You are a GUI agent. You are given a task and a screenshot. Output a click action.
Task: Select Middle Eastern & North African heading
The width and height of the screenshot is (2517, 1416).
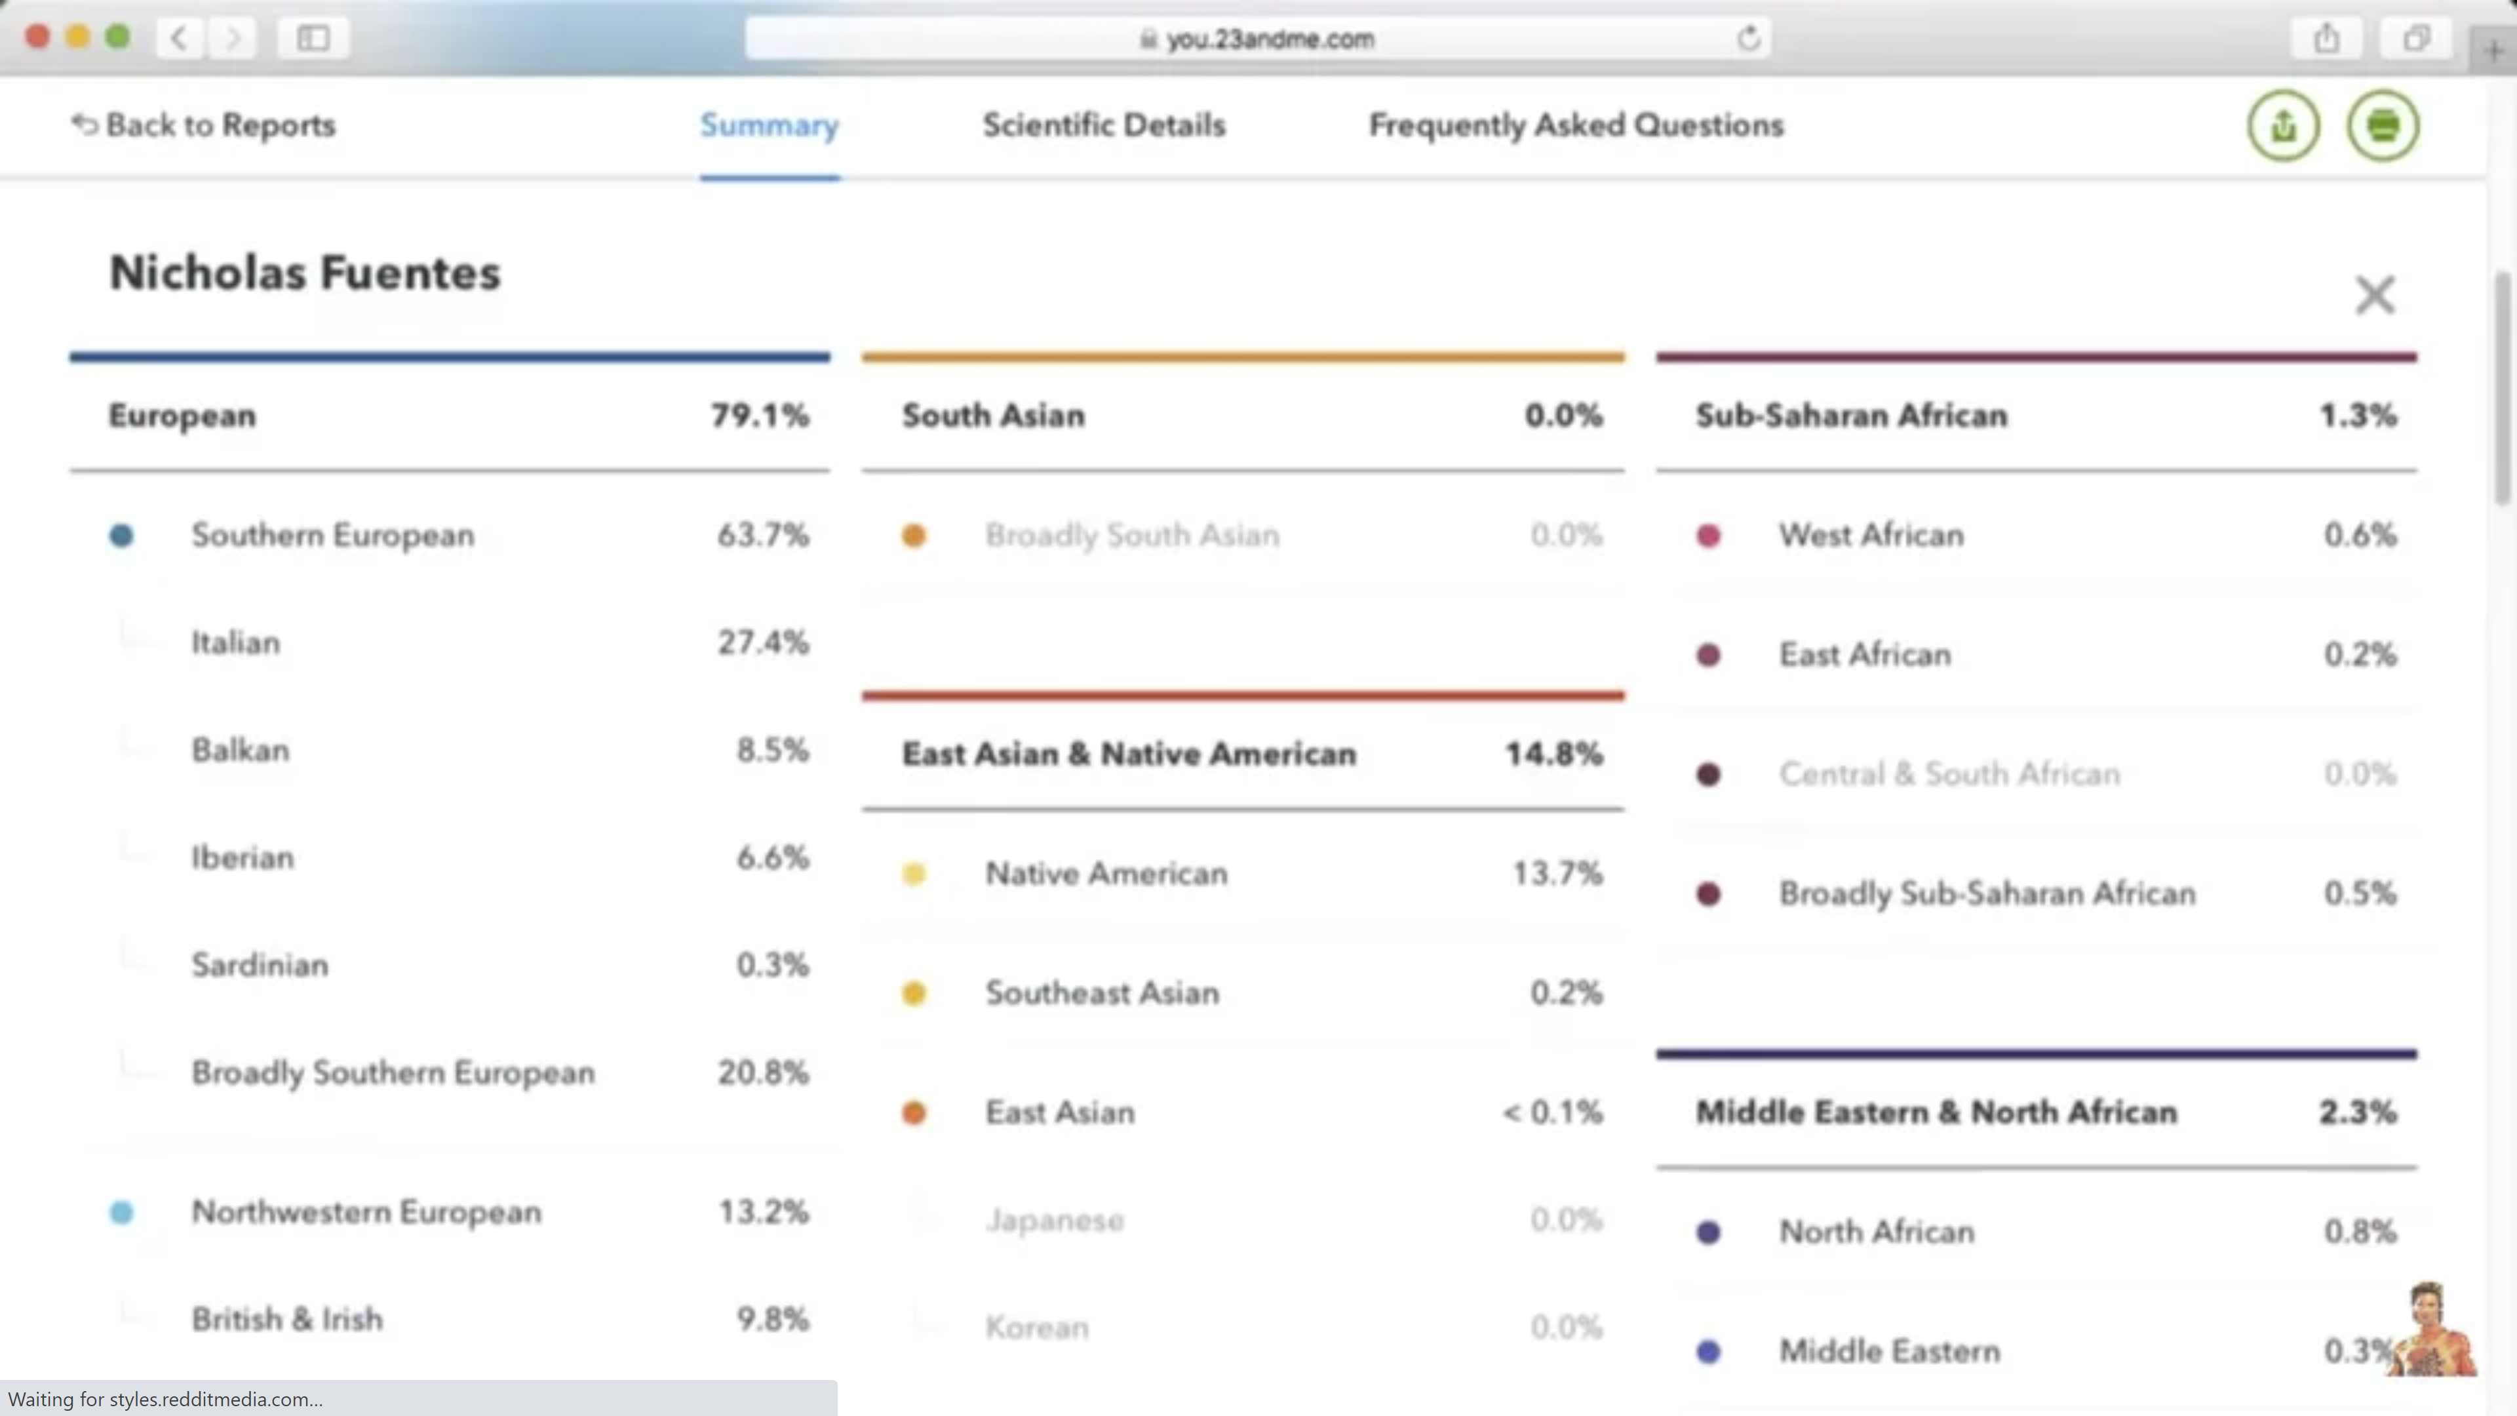pyautogui.click(x=1936, y=1112)
